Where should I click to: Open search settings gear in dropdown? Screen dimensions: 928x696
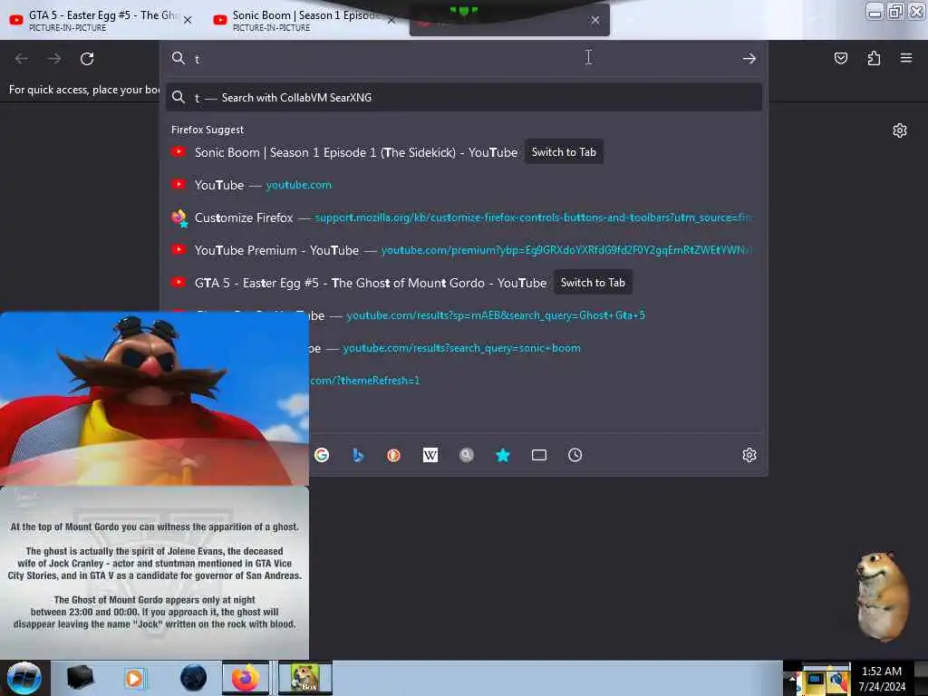click(749, 455)
